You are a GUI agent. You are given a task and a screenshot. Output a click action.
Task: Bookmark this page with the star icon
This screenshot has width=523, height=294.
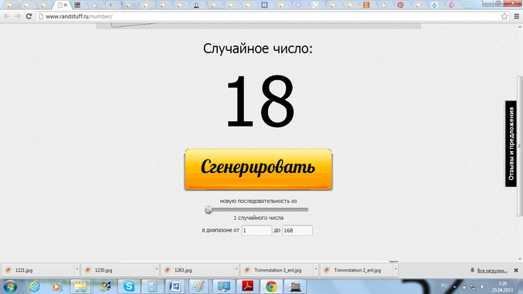[504, 16]
